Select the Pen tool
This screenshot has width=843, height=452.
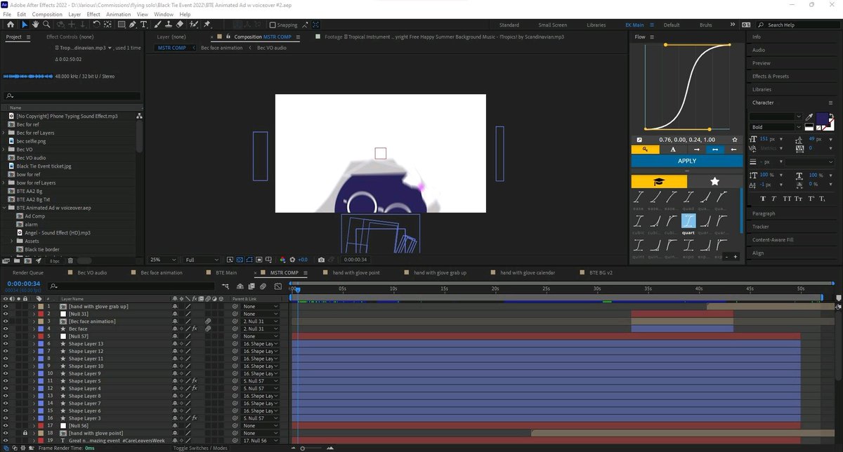133,25
